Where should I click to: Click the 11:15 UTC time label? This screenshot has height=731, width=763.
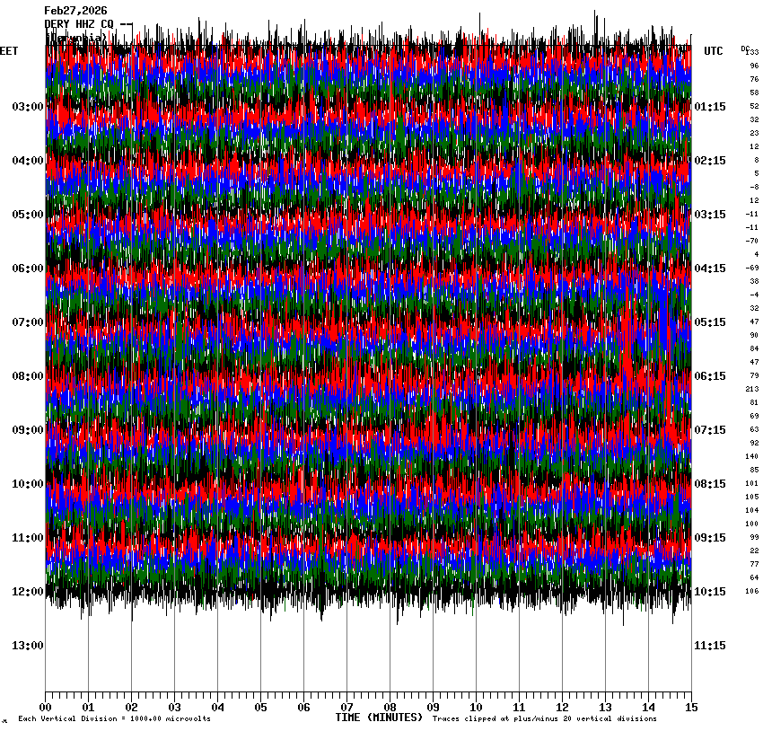pos(710,646)
